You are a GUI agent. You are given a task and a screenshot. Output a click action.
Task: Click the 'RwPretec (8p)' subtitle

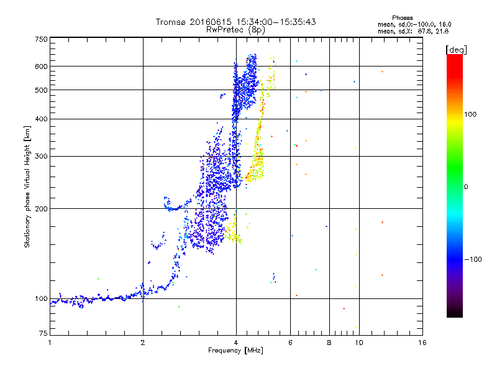235,30
